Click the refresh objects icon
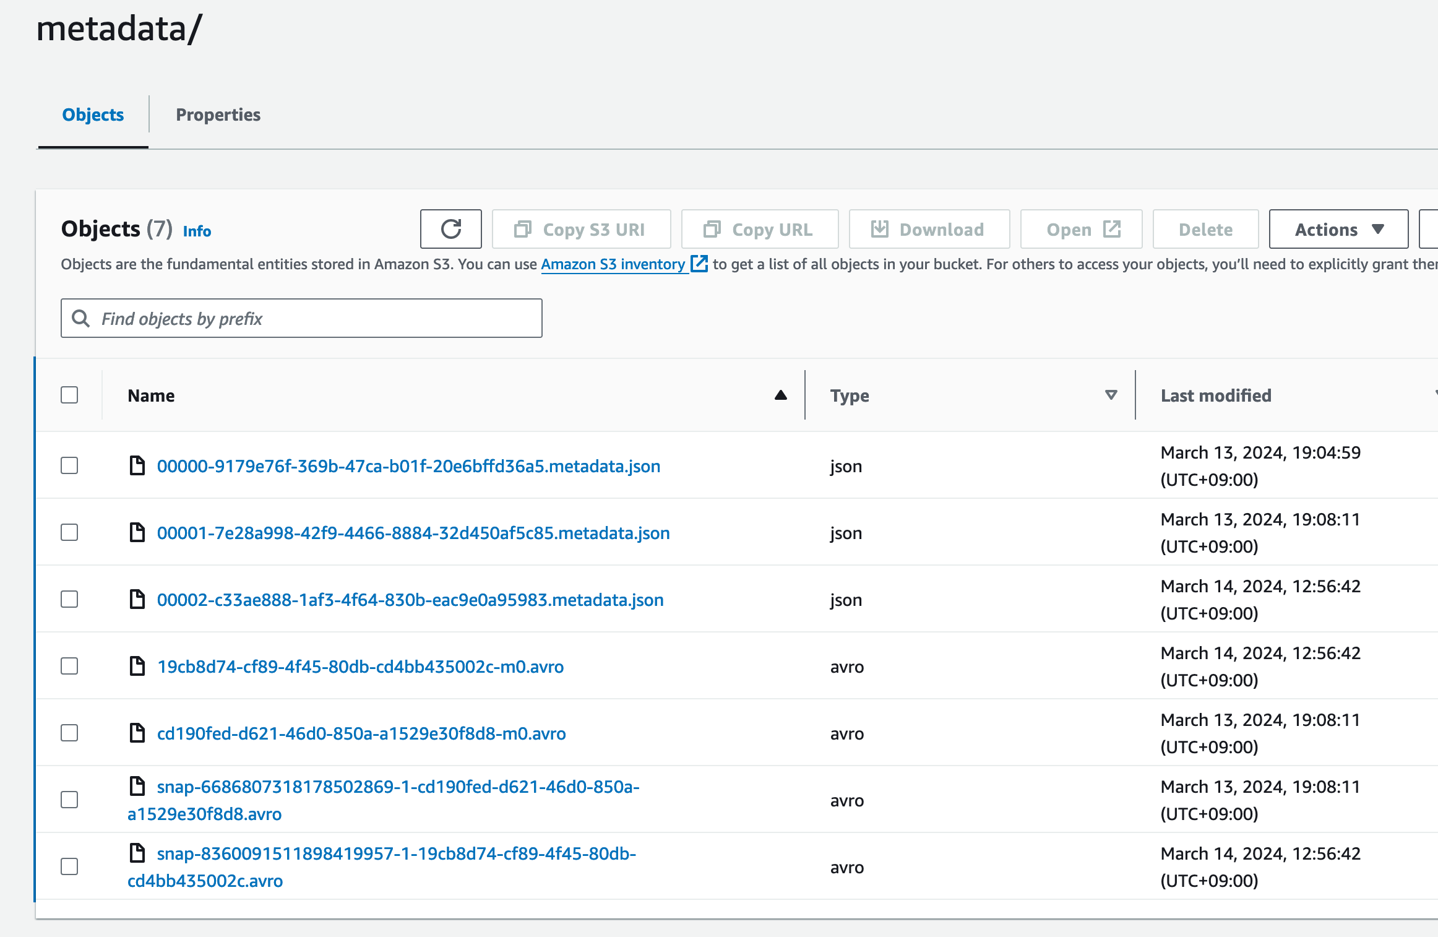 point(450,229)
